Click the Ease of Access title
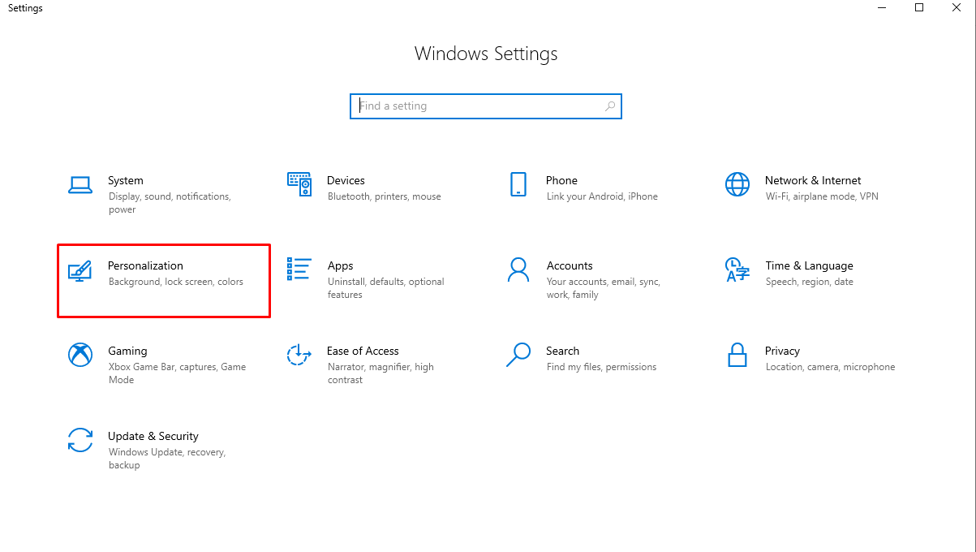976x552 pixels. [363, 351]
